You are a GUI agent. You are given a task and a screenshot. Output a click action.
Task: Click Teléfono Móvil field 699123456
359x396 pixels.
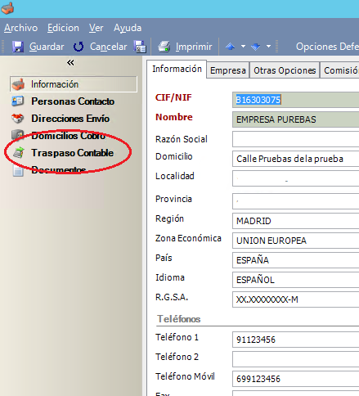tap(296, 379)
